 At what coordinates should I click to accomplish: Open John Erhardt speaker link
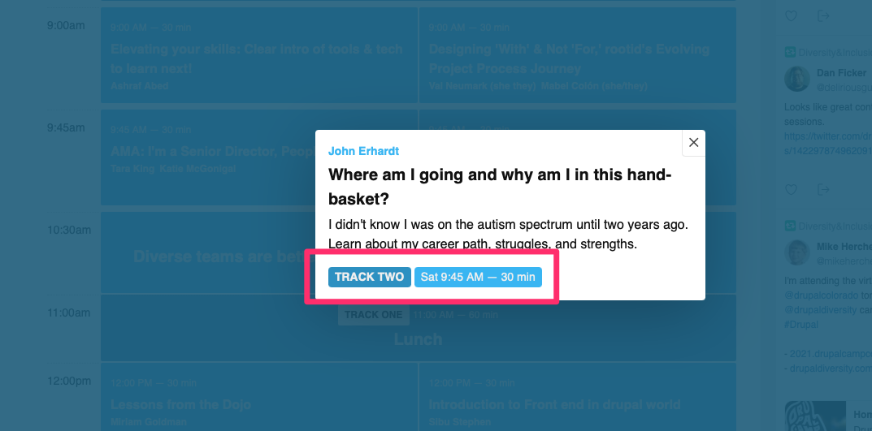coord(363,151)
